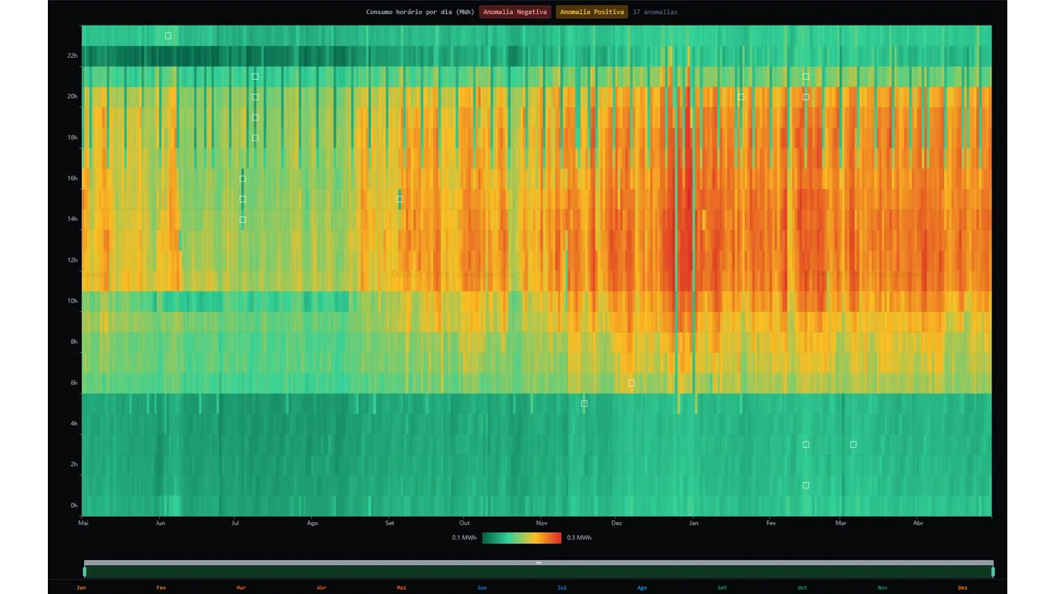This screenshot has height=594, width=1056.
Task: Click the 17 anomalias counter text
Action: 655,12
